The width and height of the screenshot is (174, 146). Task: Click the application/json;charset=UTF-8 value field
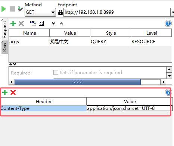click(x=130, y=108)
